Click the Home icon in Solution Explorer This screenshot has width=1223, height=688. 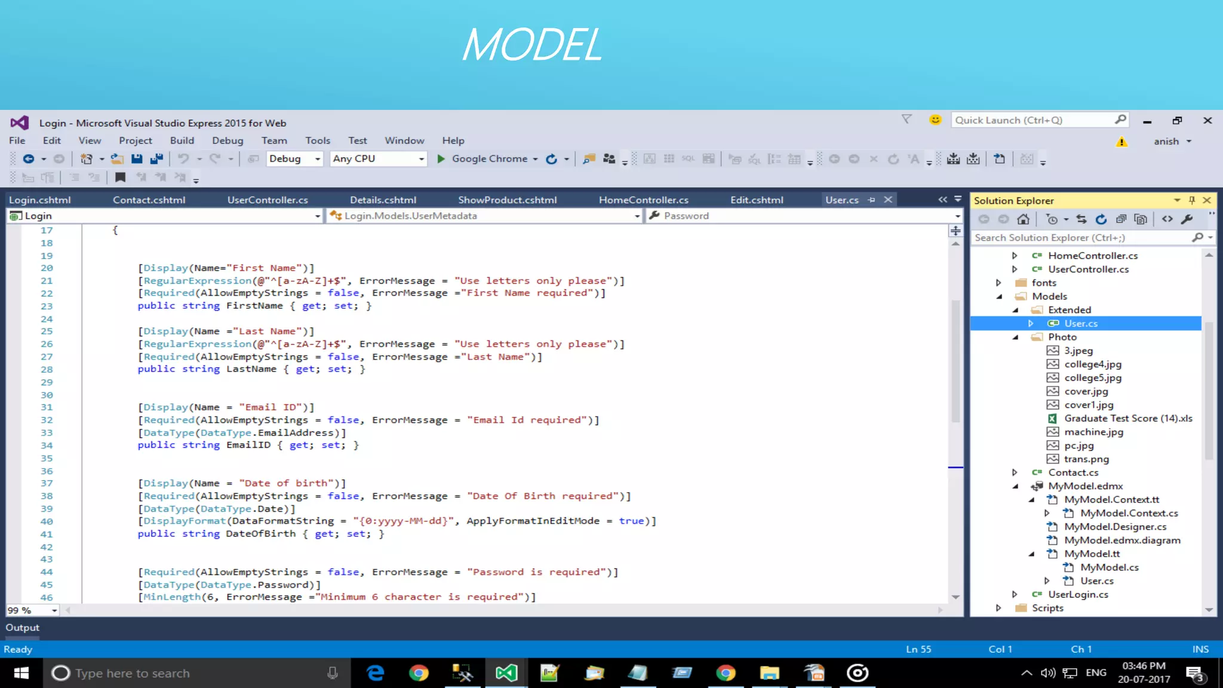(1023, 219)
